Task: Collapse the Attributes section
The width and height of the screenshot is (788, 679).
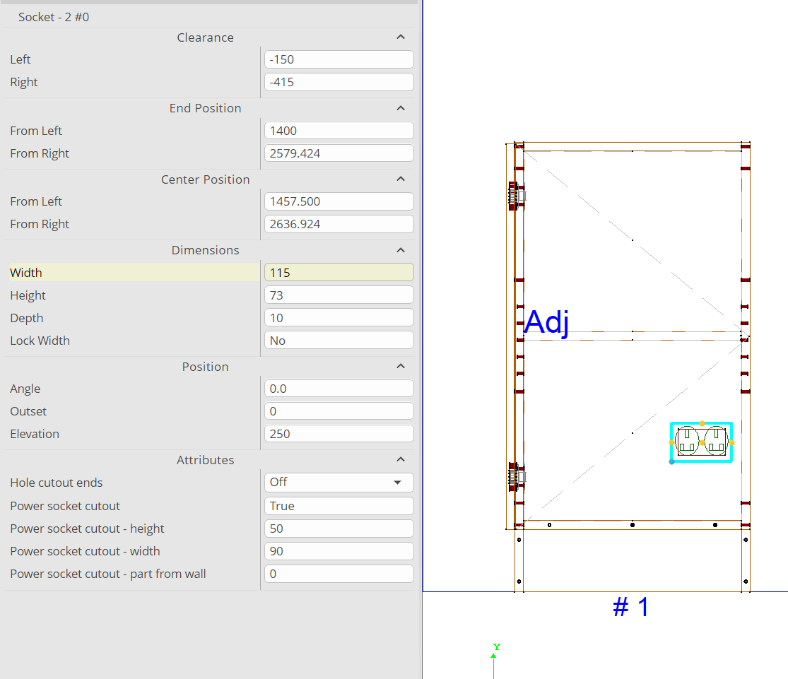Action: (x=400, y=460)
